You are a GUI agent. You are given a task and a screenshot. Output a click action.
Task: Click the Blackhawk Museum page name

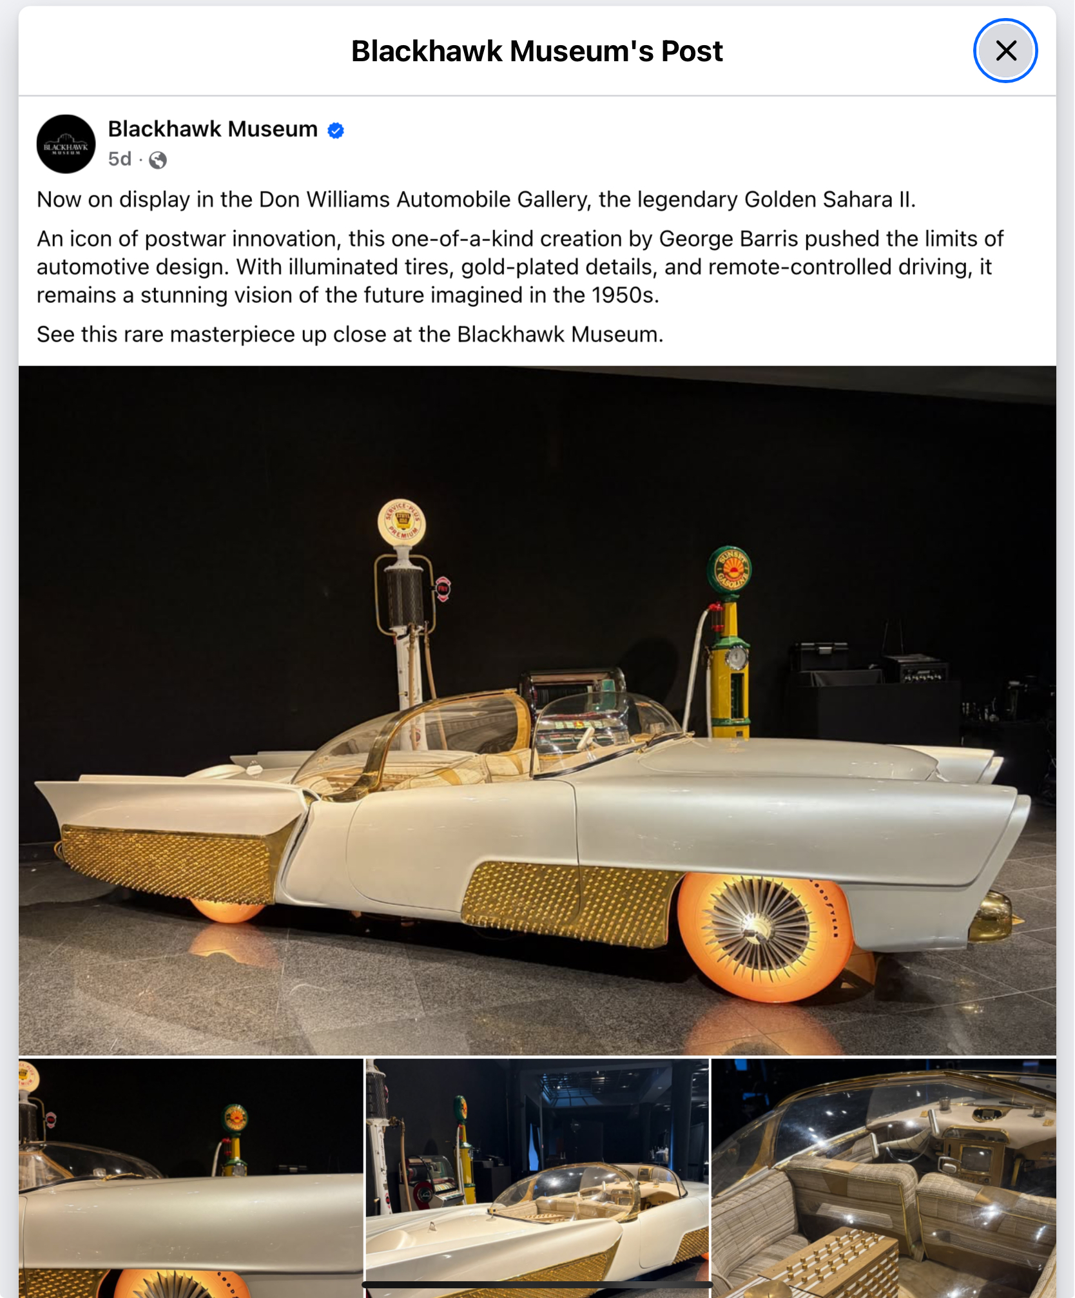coord(213,129)
